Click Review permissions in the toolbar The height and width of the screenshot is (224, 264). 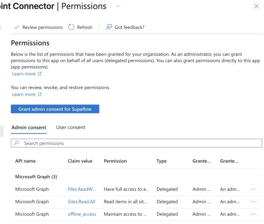pyautogui.click(x=38, y=27)
